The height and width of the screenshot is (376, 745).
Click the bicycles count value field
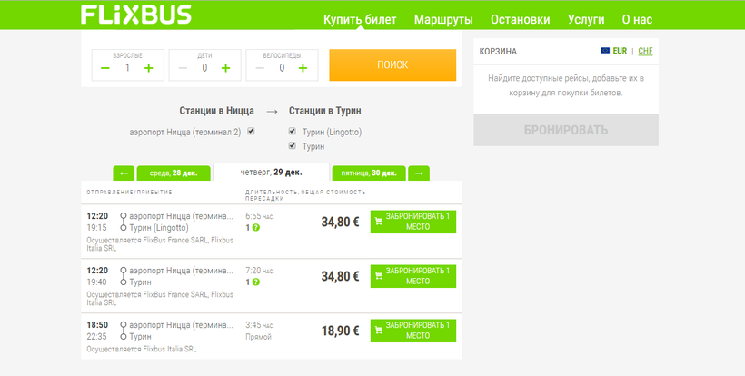282,68
